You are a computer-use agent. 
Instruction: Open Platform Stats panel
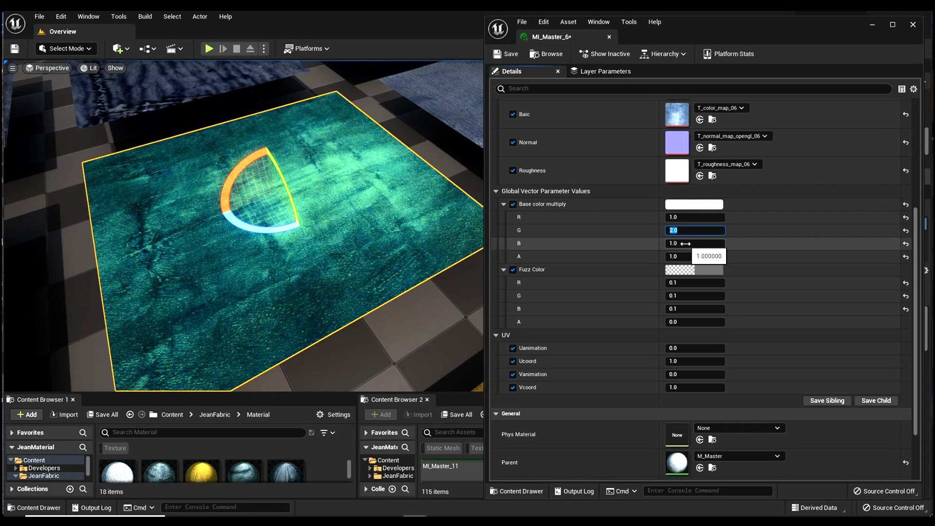pos(729,54)
